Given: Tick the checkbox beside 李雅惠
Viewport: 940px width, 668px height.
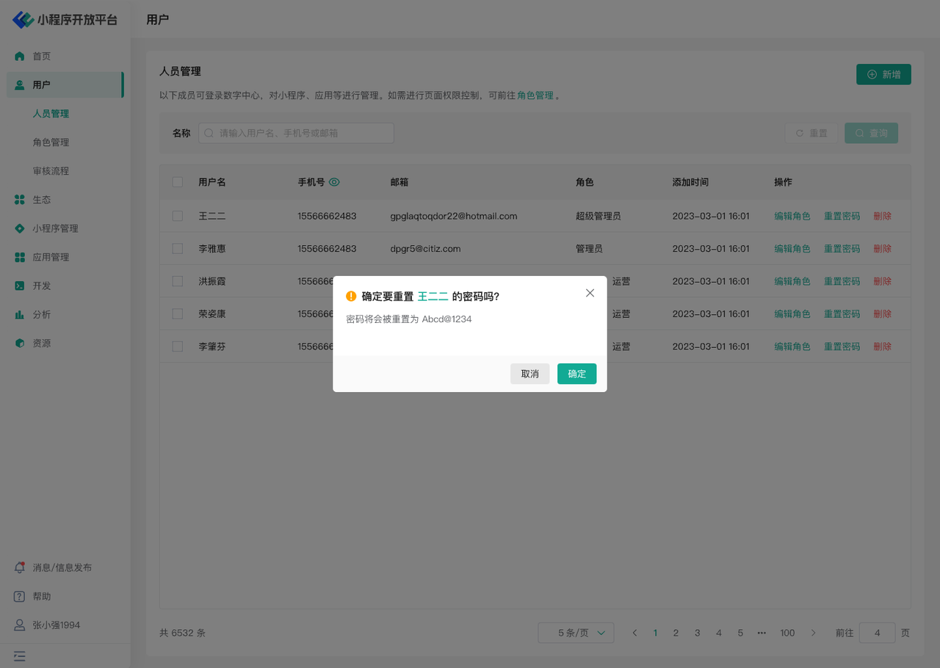Looking at the screenshot, I should tap(178, 249).
